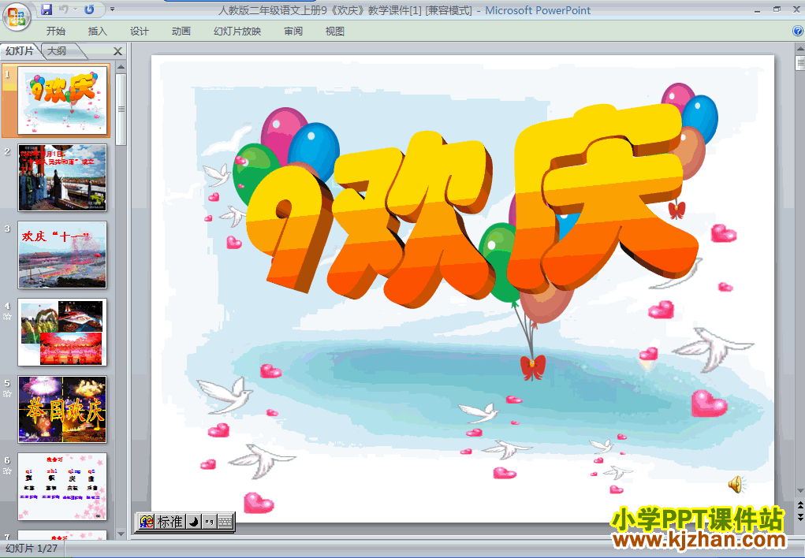
Task: Click the blue Redo arrow icon
Action: click(x=89, y=9)
